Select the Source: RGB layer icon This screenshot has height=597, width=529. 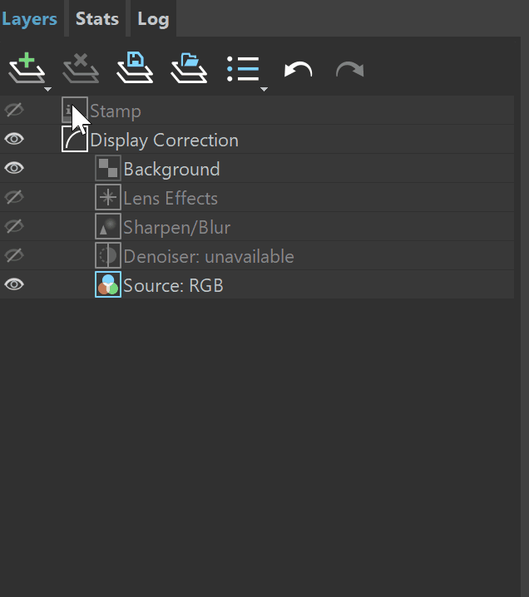108,284
